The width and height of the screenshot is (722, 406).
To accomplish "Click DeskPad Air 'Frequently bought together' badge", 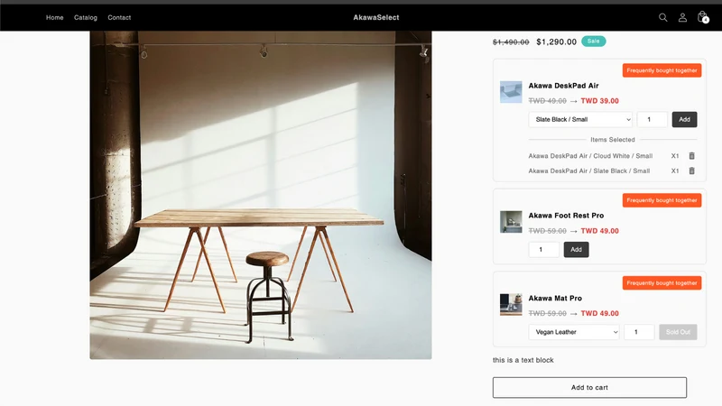I will point(662,70).
